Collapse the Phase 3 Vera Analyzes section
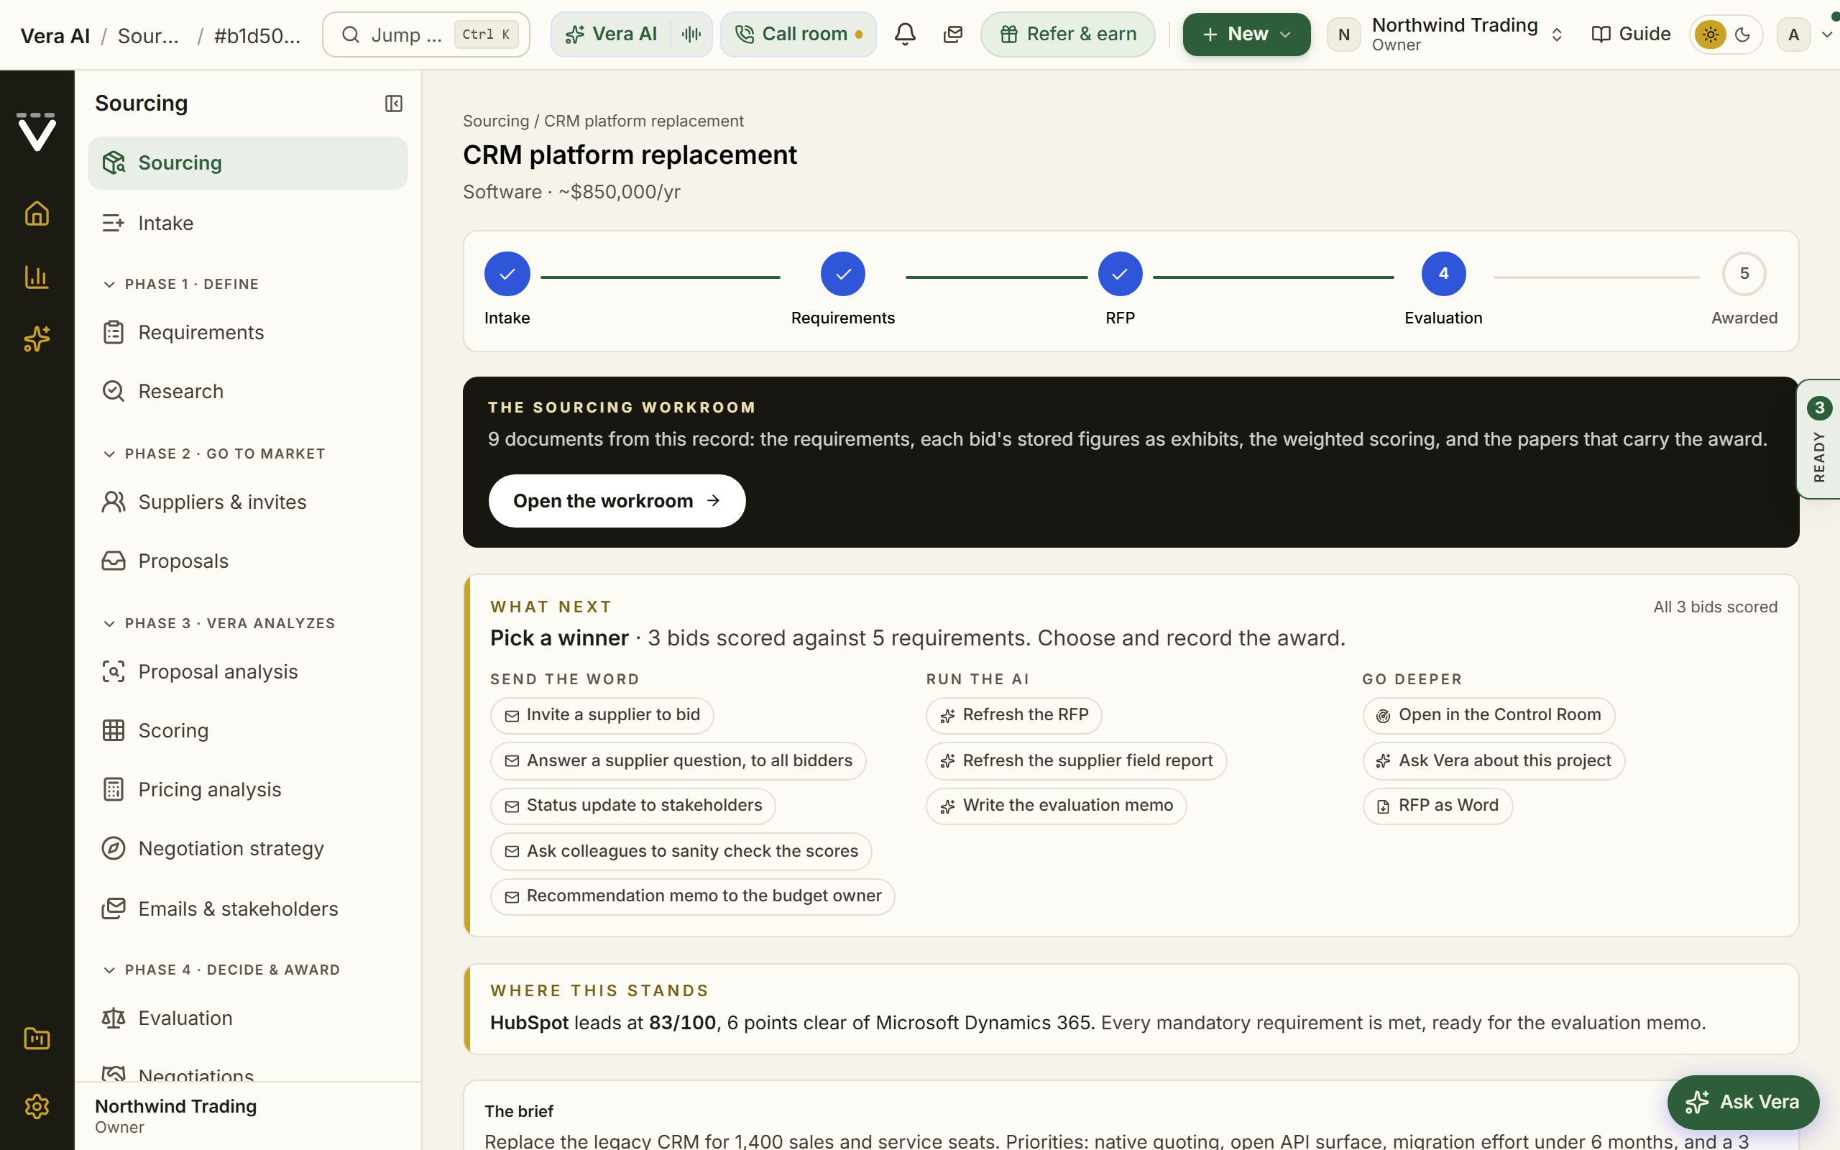 pos(219,624)
